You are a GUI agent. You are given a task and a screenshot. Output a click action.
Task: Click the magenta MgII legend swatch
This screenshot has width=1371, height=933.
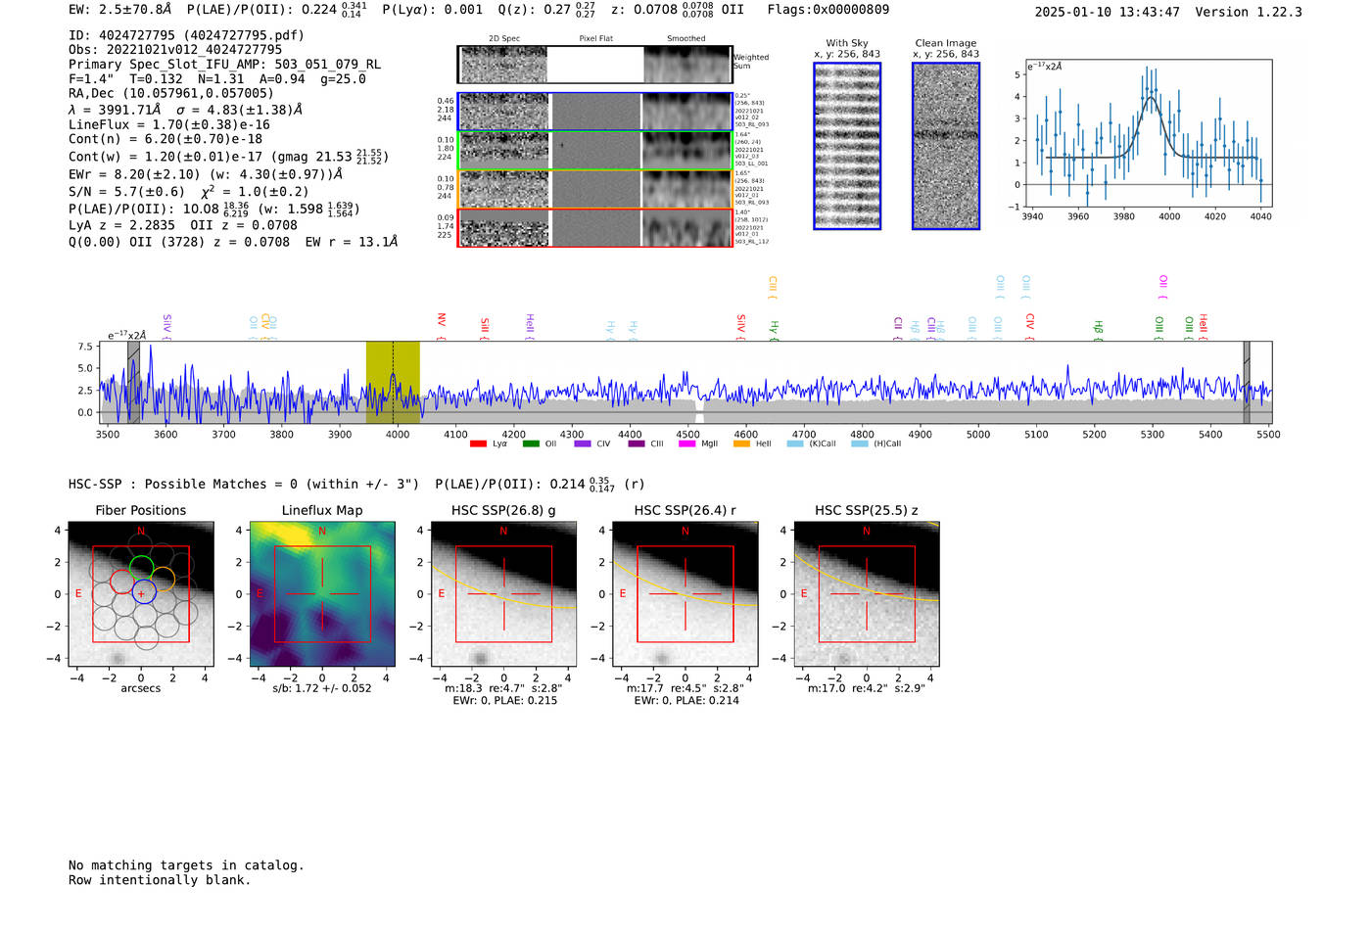click(687, 444)
